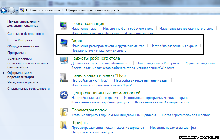
Task: Open the Центр специальных возможностей icon
Action: tap(64, 95)
